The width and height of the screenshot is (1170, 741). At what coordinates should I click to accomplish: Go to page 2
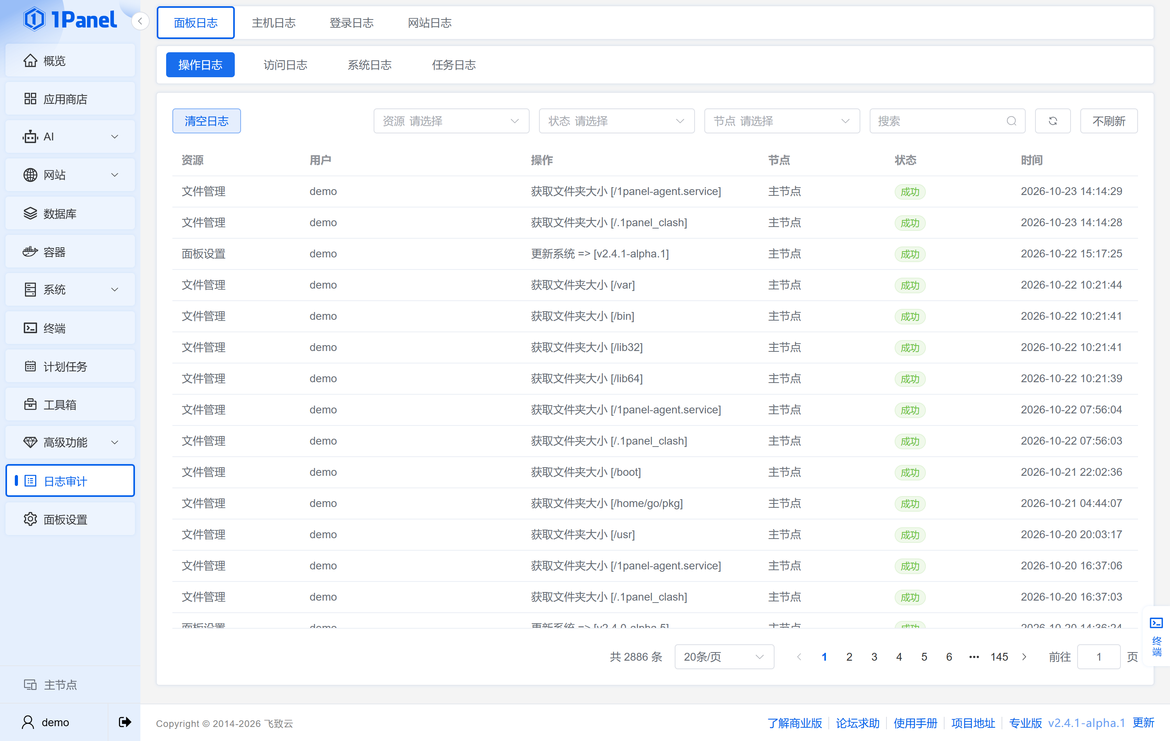(x=849, y=656)
